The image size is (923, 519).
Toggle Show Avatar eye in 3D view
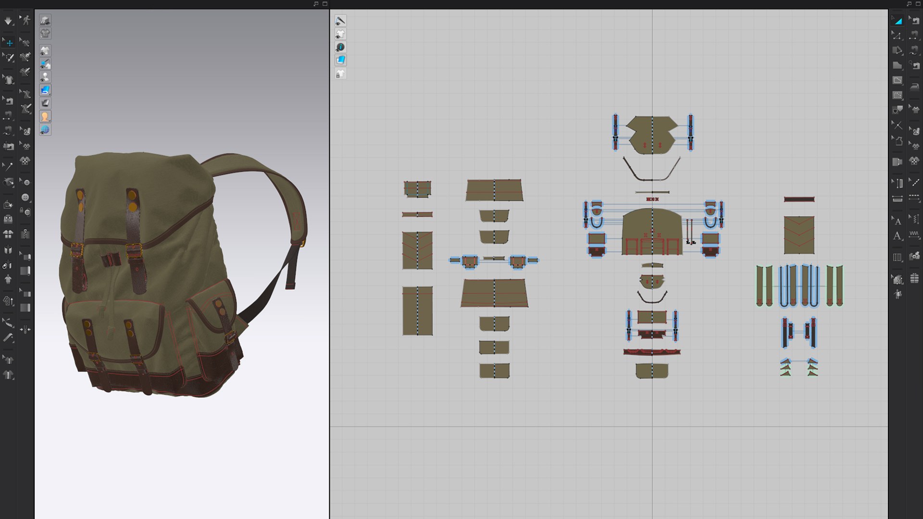(x=45, y=77)
